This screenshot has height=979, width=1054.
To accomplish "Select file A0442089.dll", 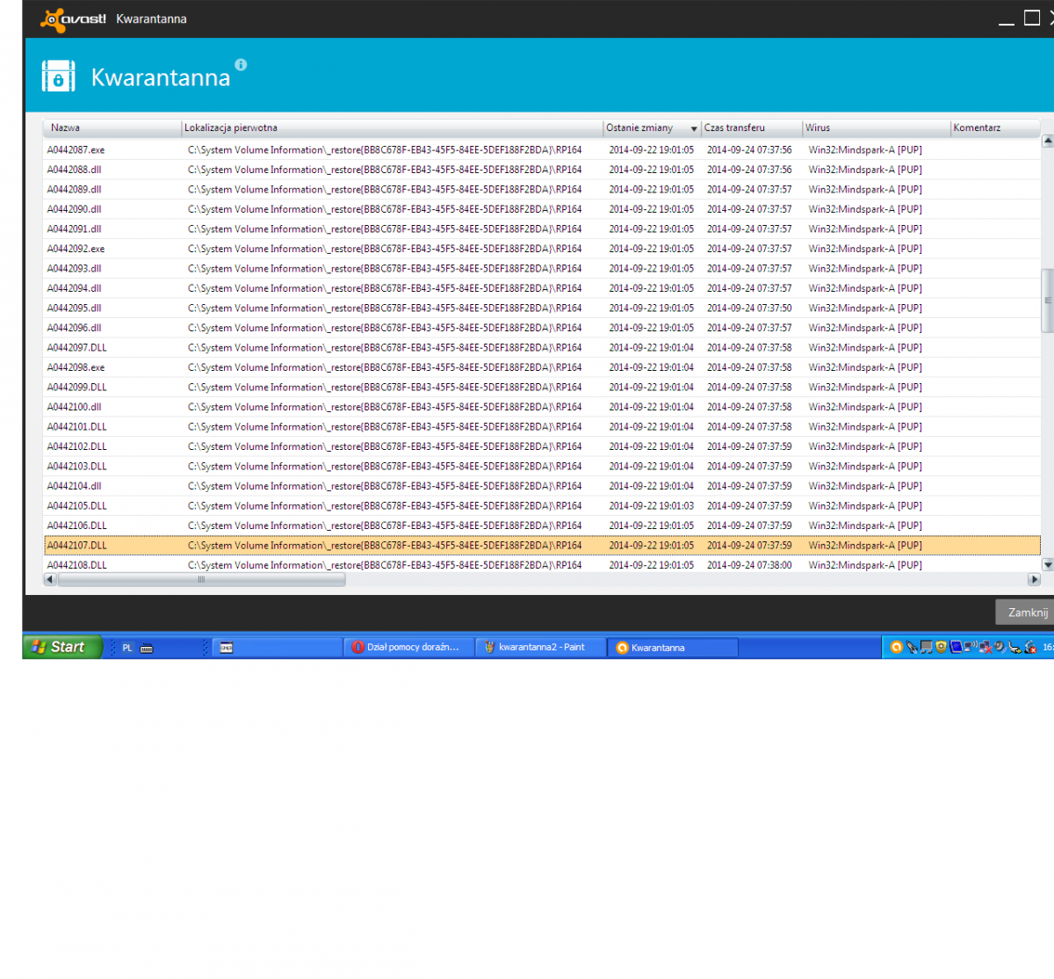I will click(542, 189).
